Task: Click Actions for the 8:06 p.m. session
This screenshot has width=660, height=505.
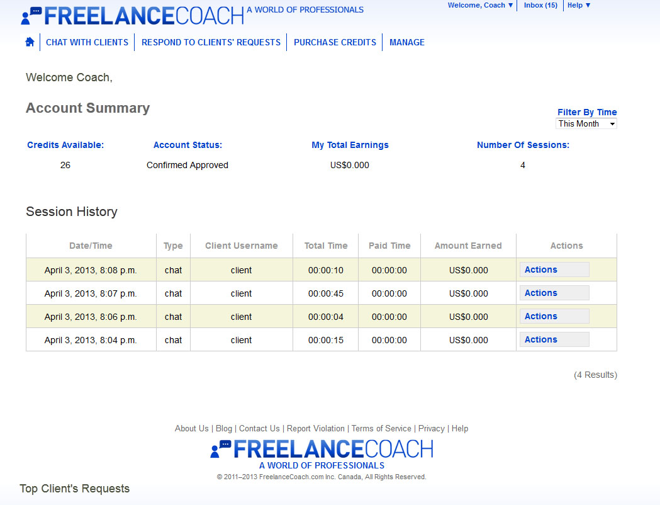Action: (x=554, y=317)
